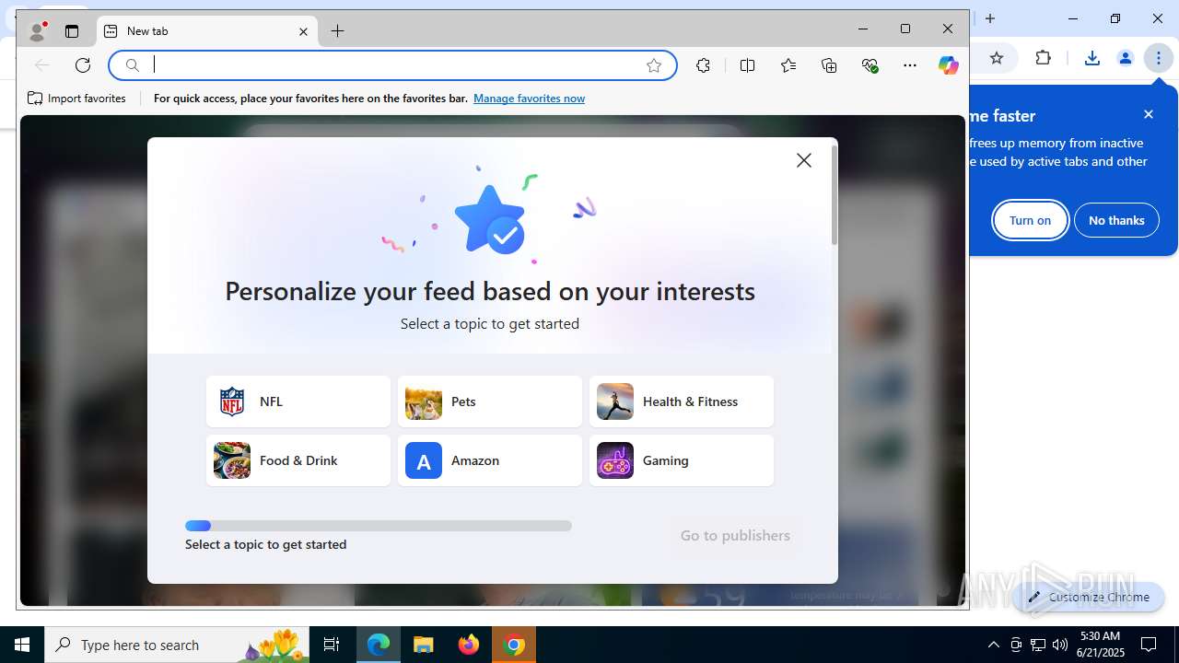The width and height of the screenshot is (1179, 663).
Task: Open Chrome Extensions puzzle icon
Action: click(1044, 58)
